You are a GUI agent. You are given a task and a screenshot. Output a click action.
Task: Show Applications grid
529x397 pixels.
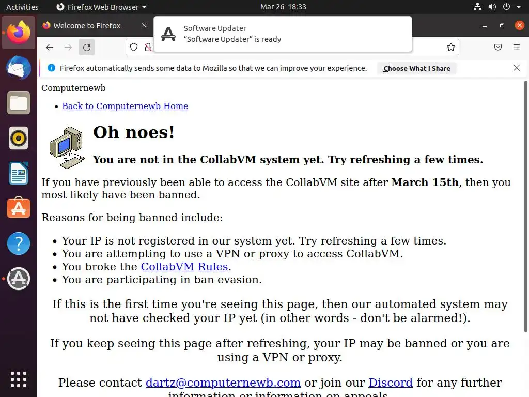(19, 379)
